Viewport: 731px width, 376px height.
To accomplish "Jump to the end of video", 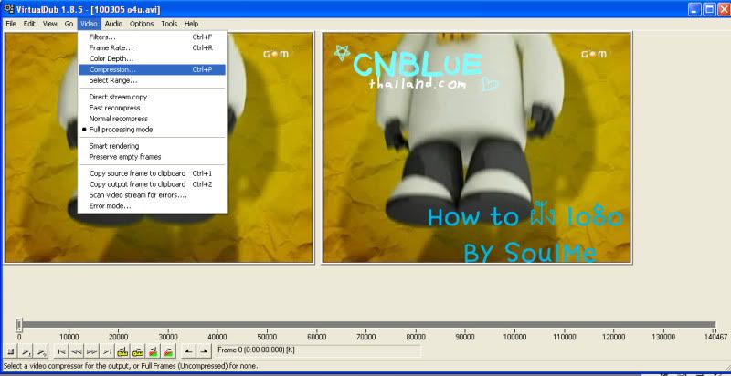I will tap(107, 351).
